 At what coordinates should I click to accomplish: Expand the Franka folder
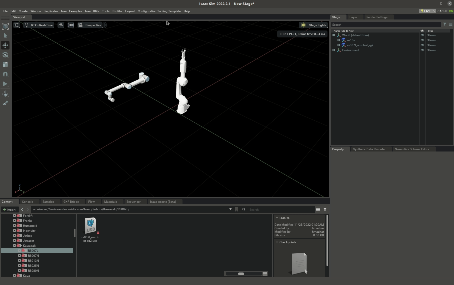14,220
